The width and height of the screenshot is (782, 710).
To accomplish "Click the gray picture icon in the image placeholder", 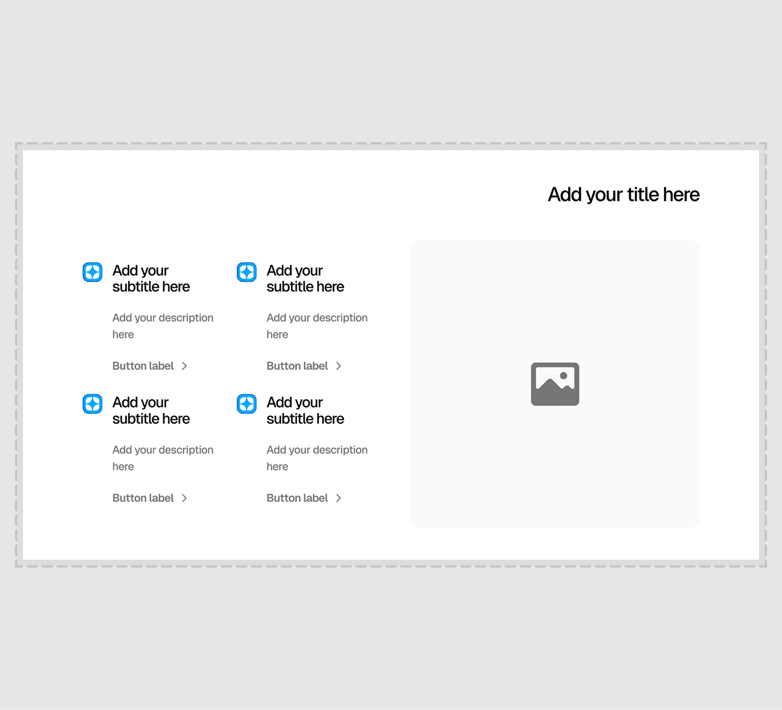I will (x=555, y=384).
